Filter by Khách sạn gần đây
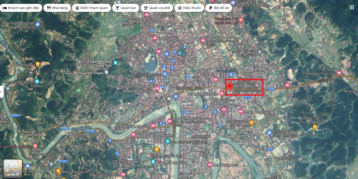 pos(21,8)
